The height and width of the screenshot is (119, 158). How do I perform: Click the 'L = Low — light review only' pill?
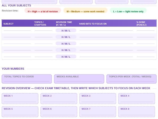pos(128,10)
